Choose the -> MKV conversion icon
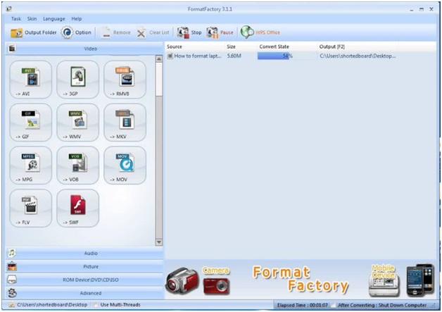The width and height of the screenshot is (442, 312). [125, 123]
